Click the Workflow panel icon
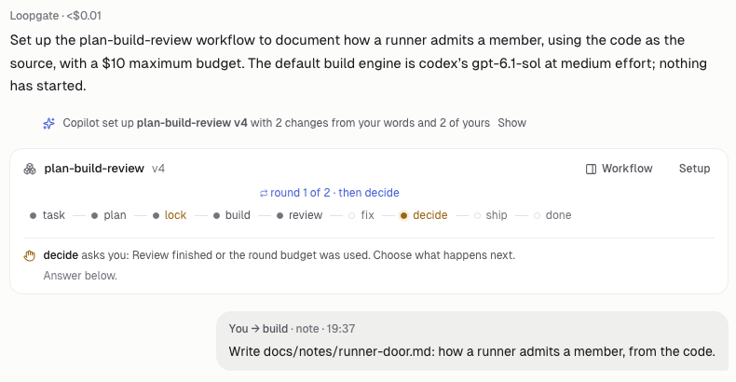 591,169
